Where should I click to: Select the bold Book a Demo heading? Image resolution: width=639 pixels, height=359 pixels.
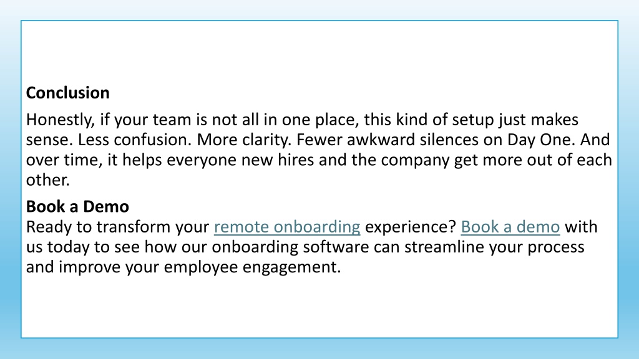click(77, 207)
